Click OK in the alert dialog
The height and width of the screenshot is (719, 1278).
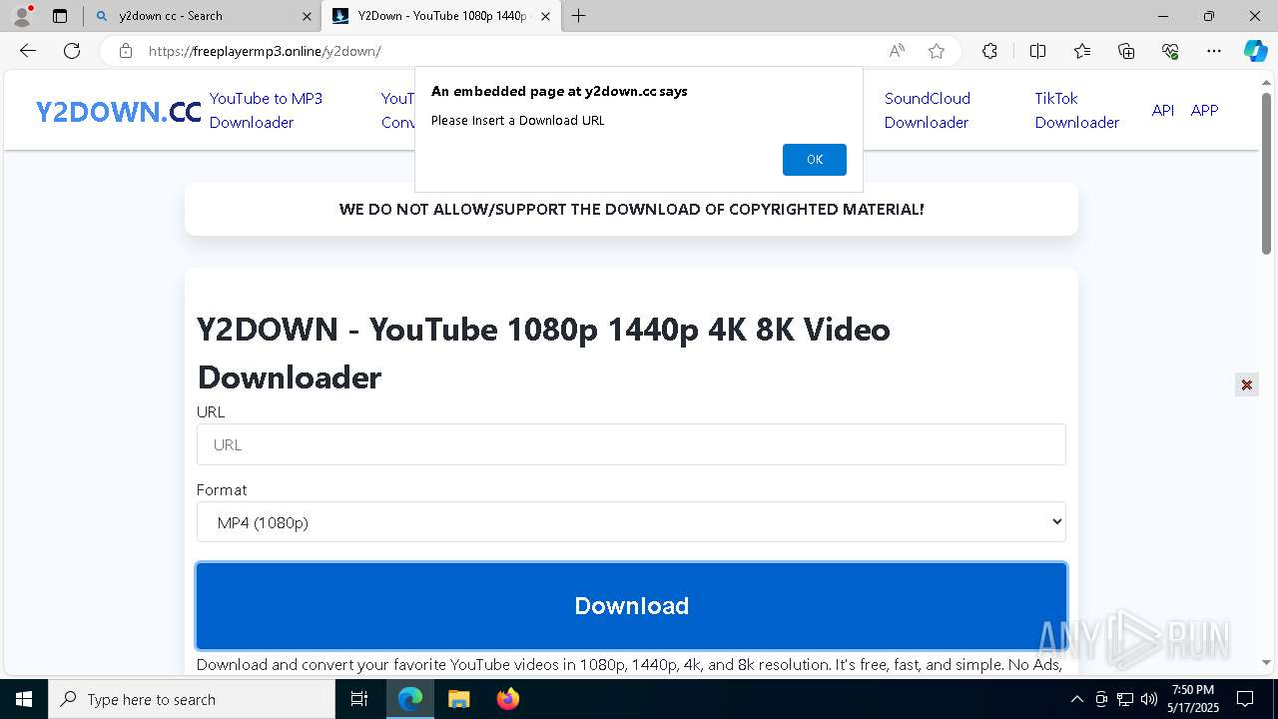815,160
